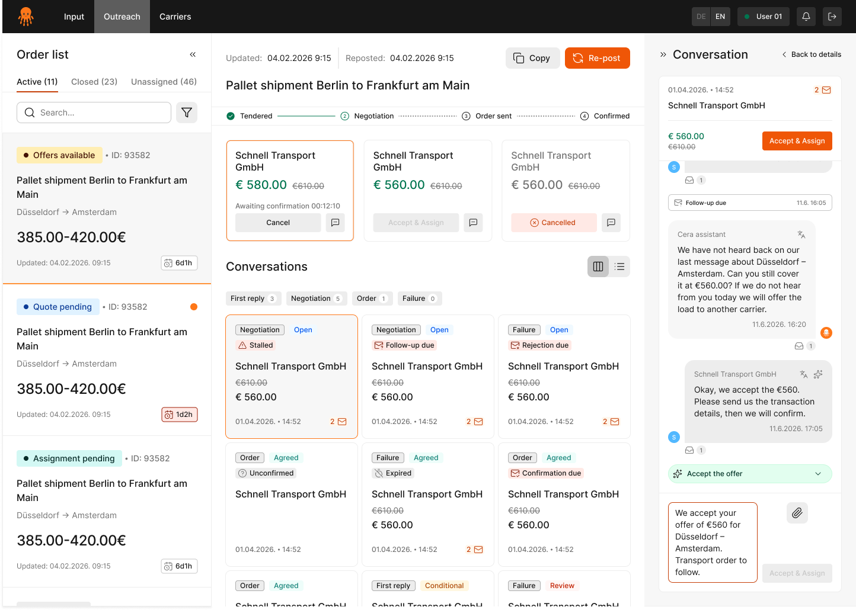This screenshot has width=856, height=610.
Task: Click the sparkle icon on Schnell Transport reply
Action: 818,374
